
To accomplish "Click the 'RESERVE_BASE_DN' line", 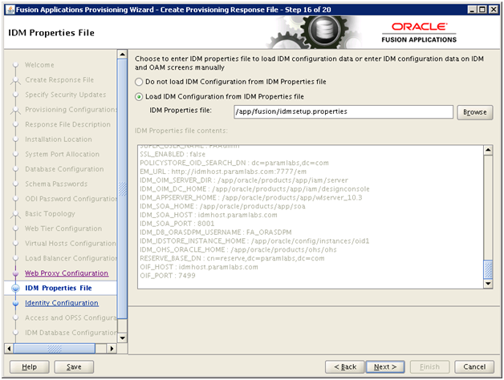I will pos(232,258).
